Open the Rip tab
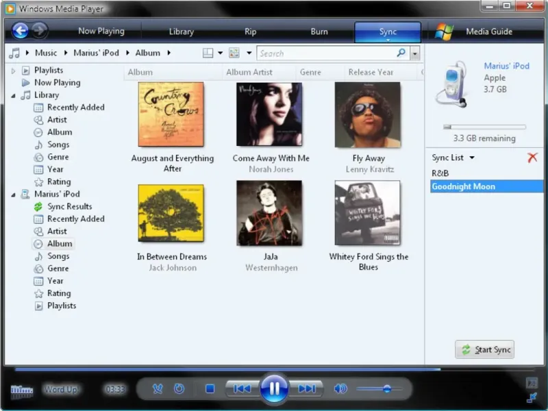Image resolution: width=548 pixels, height=411 pixels. click(250, 32)
